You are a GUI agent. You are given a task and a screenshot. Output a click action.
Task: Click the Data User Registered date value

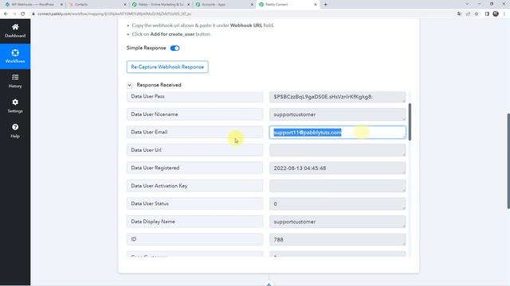[337, 168]
